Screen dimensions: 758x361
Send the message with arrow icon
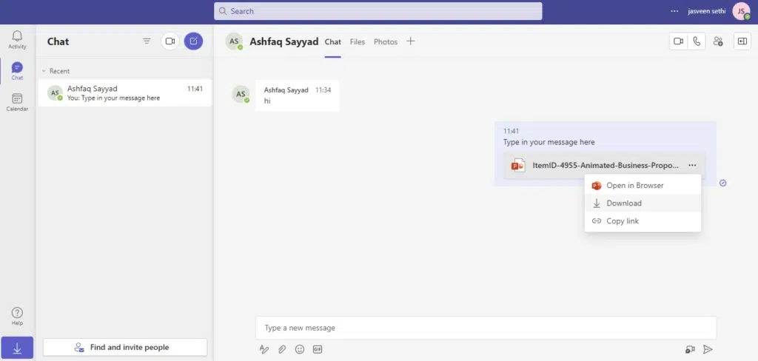[708, 349]
